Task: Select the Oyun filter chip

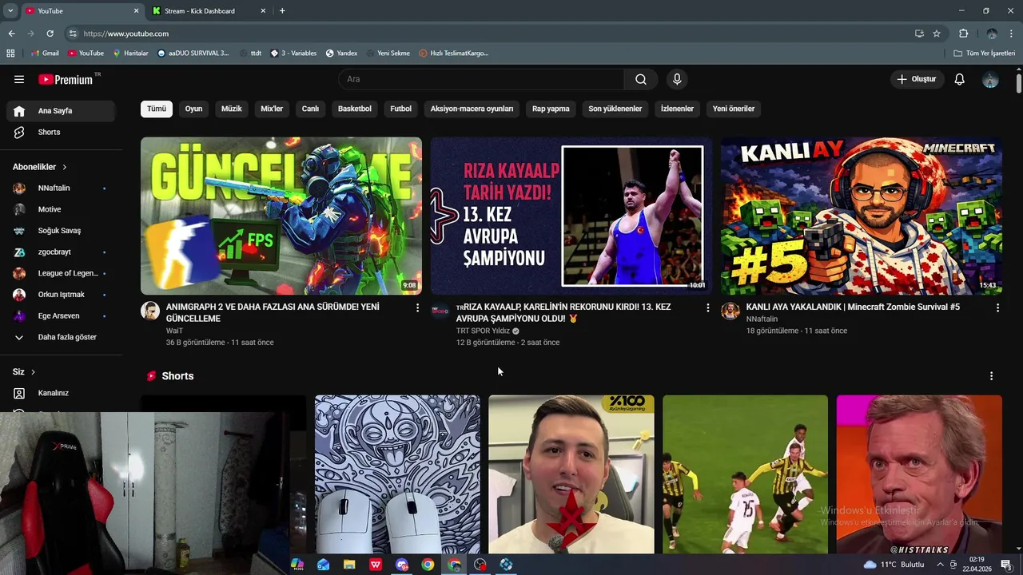Action: (x=194, y=109)
